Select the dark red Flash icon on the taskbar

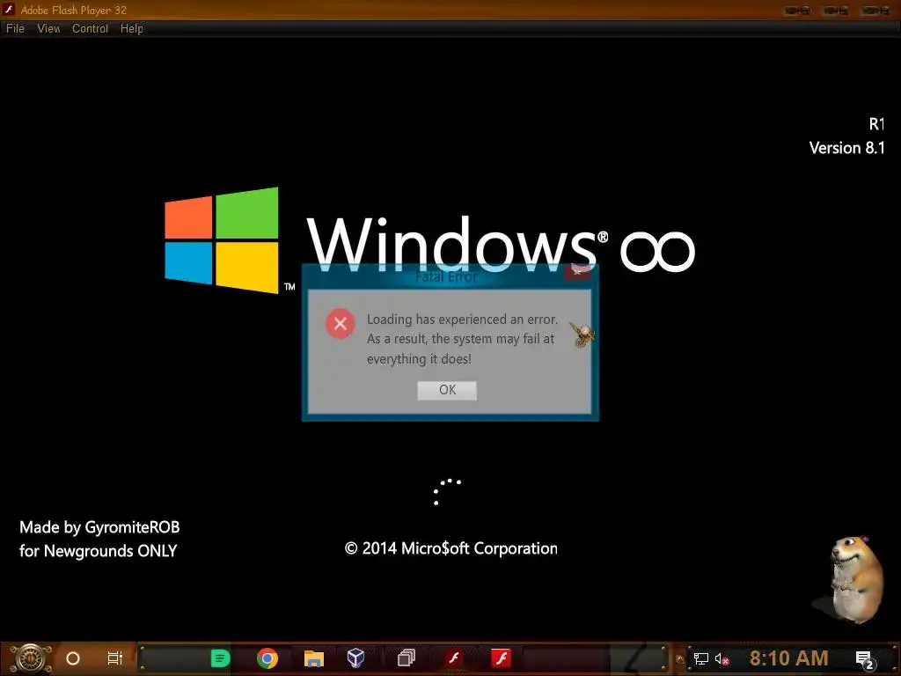click(454, 658)
